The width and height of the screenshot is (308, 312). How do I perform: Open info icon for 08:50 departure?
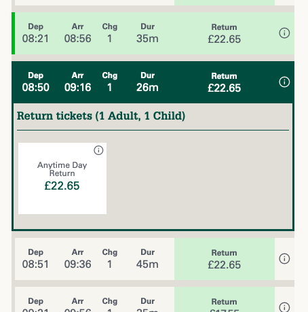(284, 82)
